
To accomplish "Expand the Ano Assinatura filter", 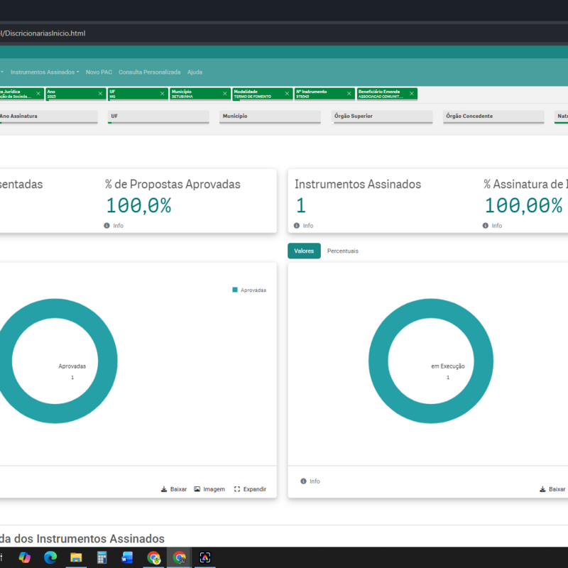I will click(47, 116).
